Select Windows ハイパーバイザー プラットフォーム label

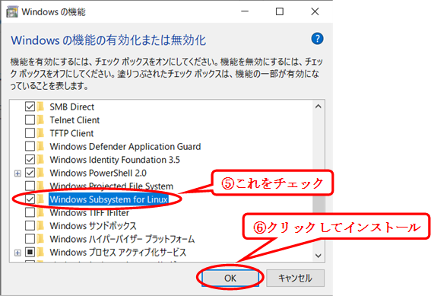pyautogui.click(x=122, y=239)
